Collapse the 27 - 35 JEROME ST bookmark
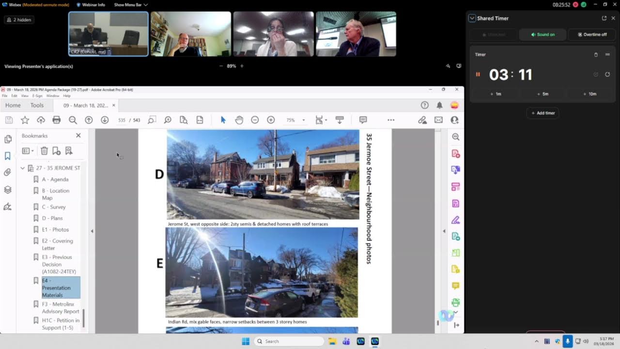The width and height of the screenshot is (620, 349). 22,168
